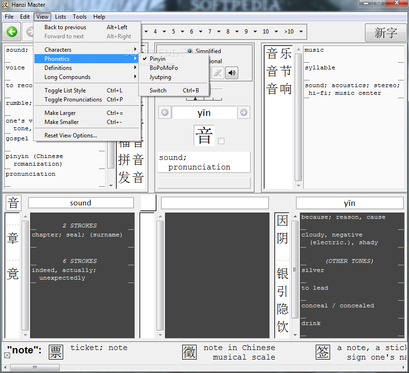The height and width of the screenshot is (373, 409).
Task: Tick the checkbox beside the 音 tile
Action: pos(221,141)
